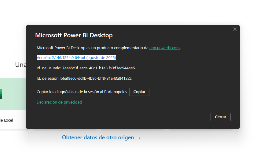Click the Id. de usuario value
This screenshot has width=264, height=161.
point(98,68)
